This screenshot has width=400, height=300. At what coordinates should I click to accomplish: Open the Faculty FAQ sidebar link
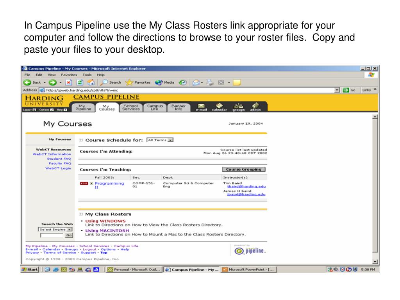pyautogui.click(x=60, y=163)
